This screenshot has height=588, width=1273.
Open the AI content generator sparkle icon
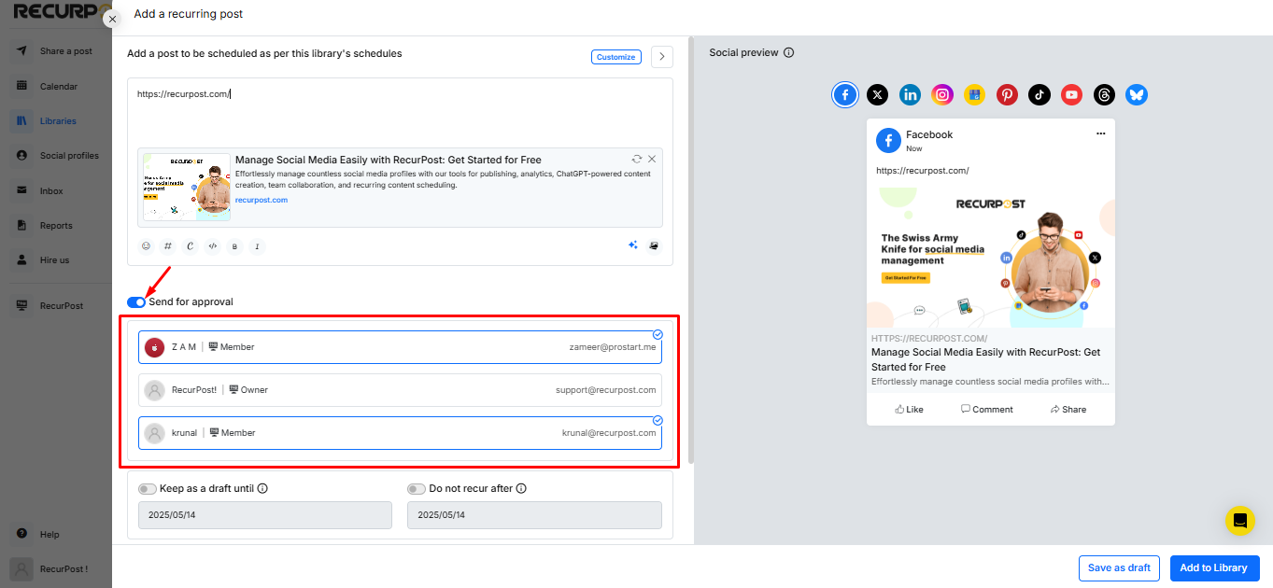coord(633,245)
